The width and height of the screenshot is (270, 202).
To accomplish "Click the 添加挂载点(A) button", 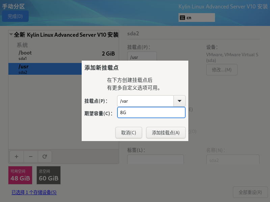I will 166,133.
